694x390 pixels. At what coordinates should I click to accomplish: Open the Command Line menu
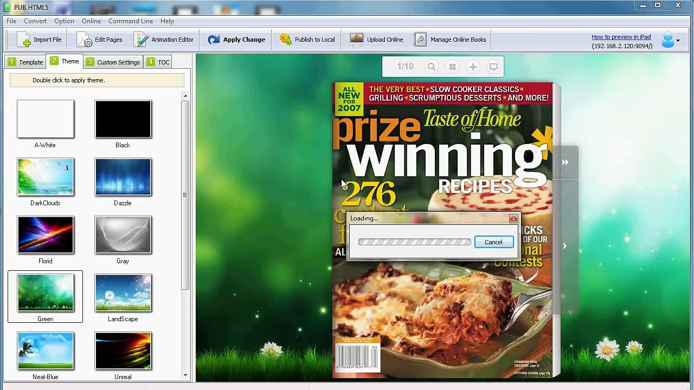131,21
